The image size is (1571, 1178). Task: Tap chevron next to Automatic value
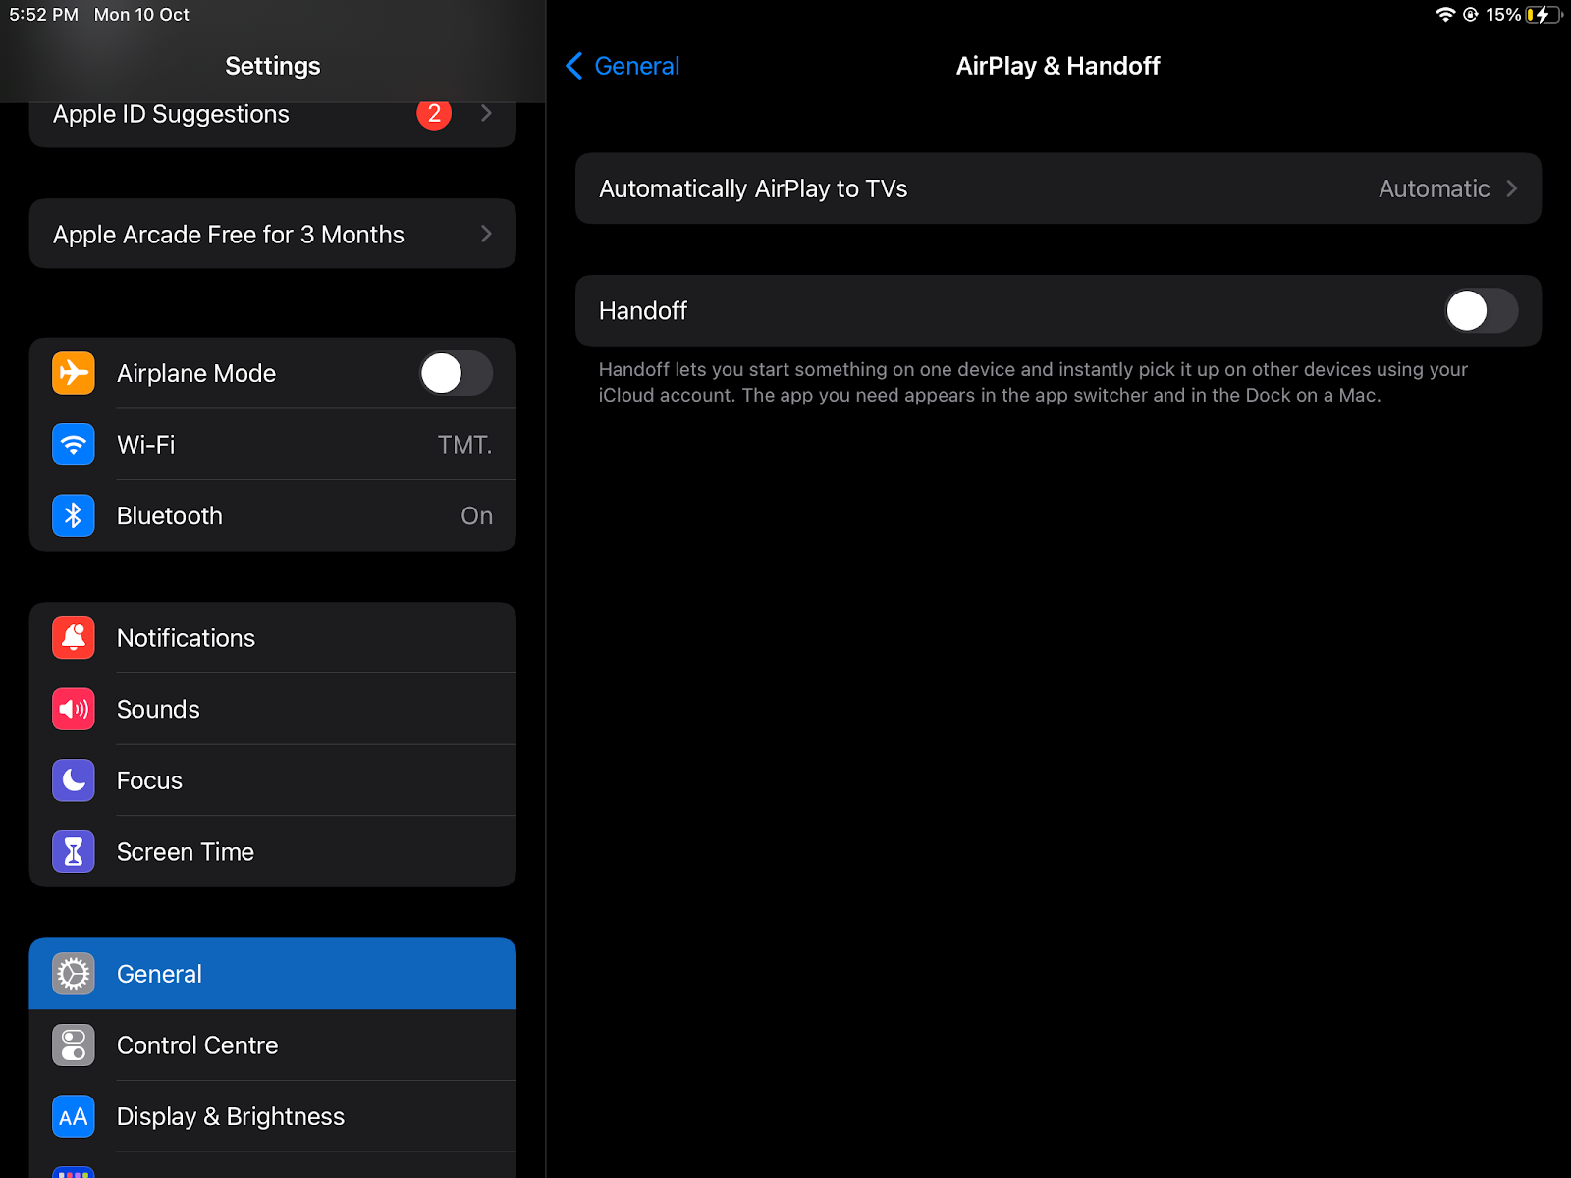tap(1512, 188)
